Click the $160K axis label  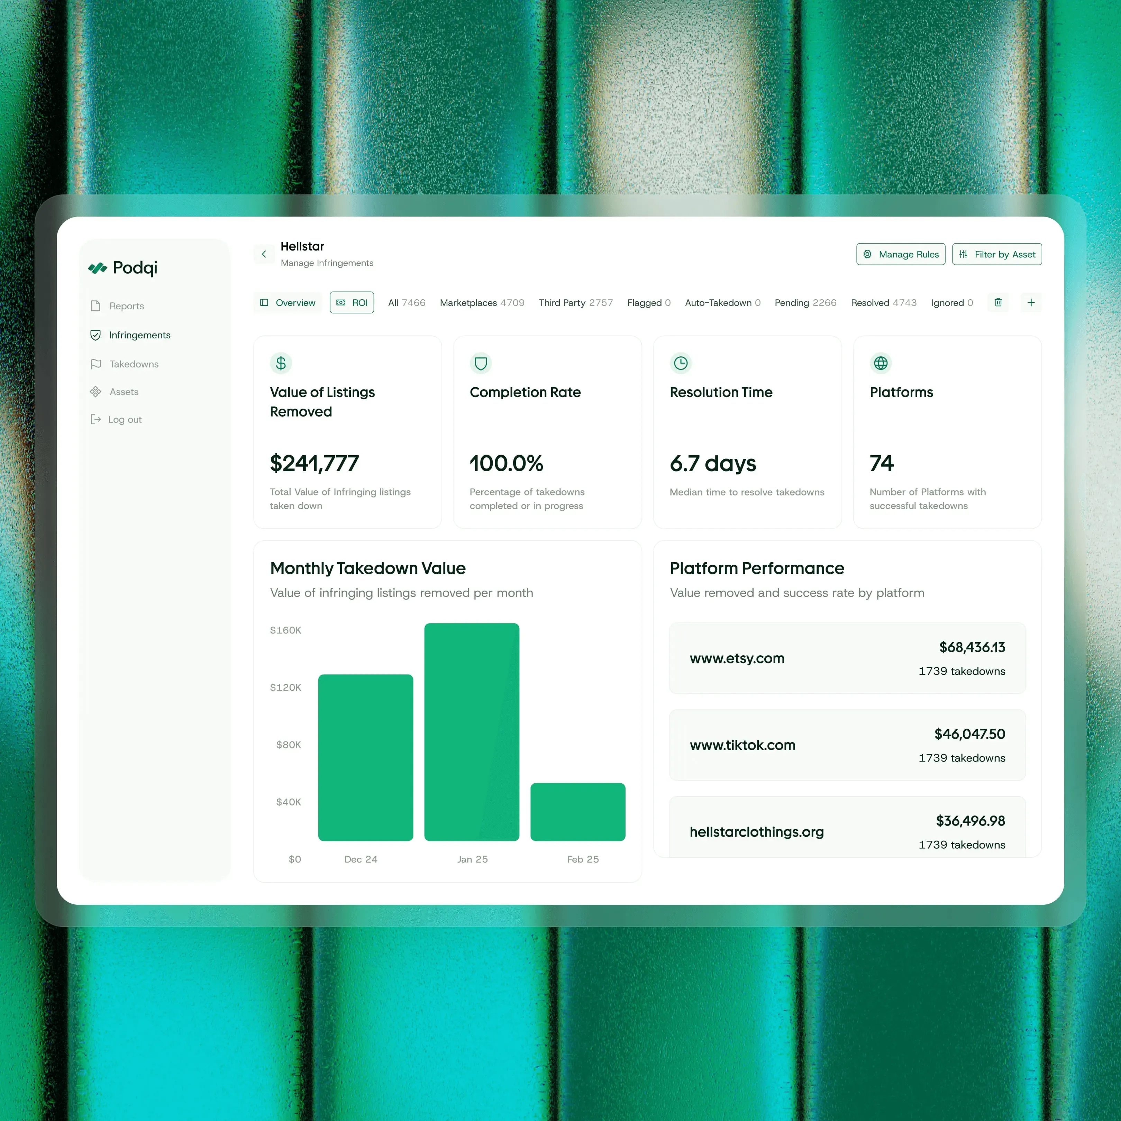point(285,630)
